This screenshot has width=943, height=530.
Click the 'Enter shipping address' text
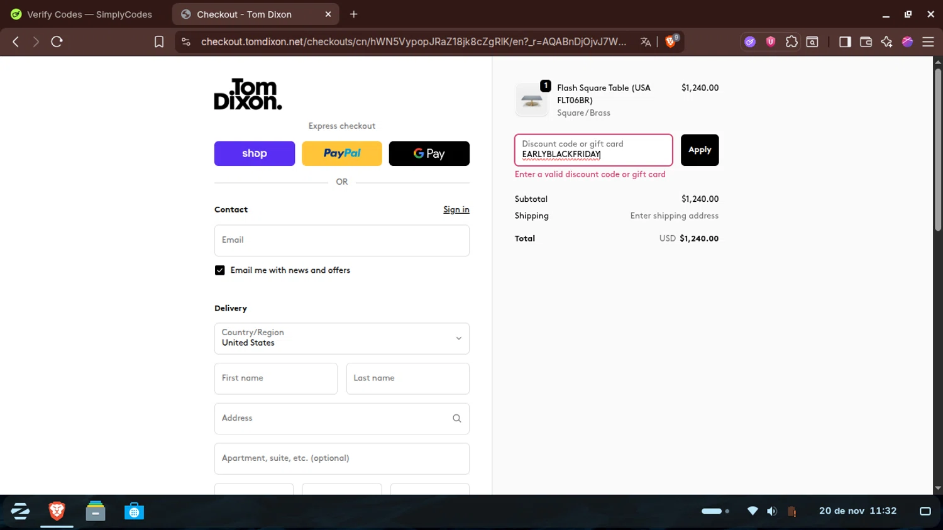point(674,216)
